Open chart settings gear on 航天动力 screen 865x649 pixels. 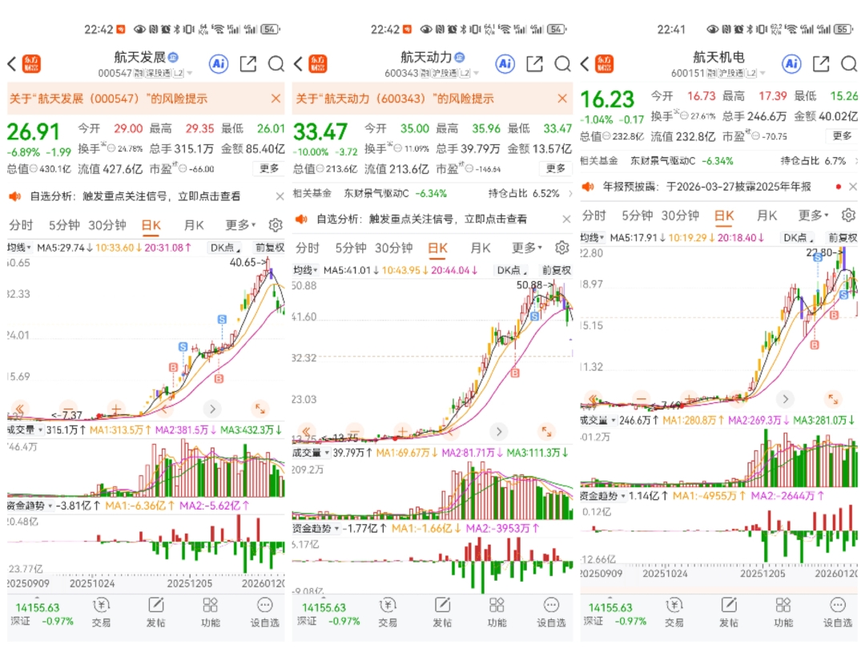pos(561,248)
